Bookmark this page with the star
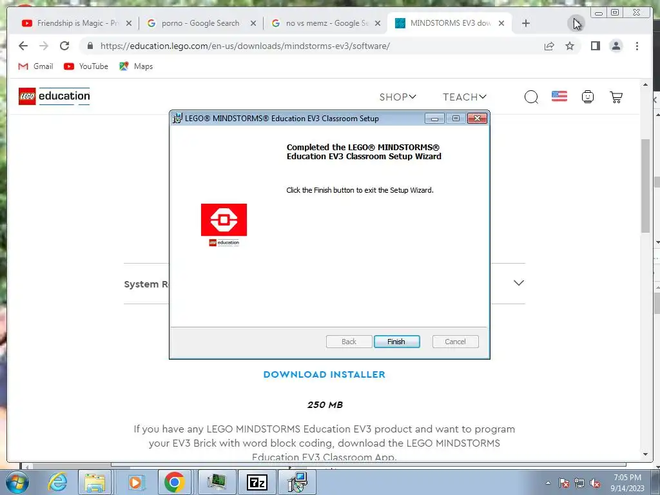660x495 pixels. tap(570, 46)
